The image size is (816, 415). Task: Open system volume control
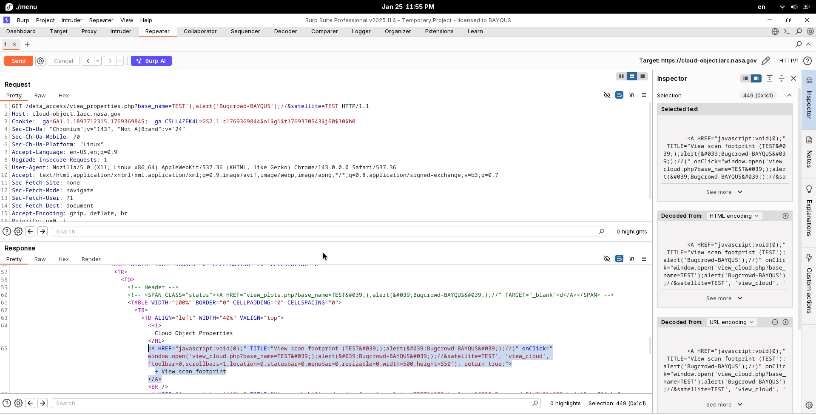pyautogui.click(x=793, y=7)
